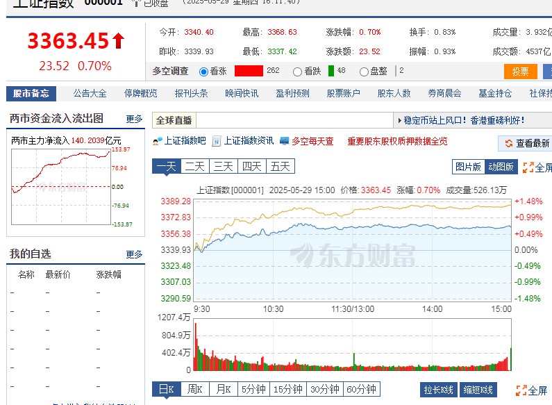Select the 周K weekly K-line tab
552x405 pixels.
(195, 390)
